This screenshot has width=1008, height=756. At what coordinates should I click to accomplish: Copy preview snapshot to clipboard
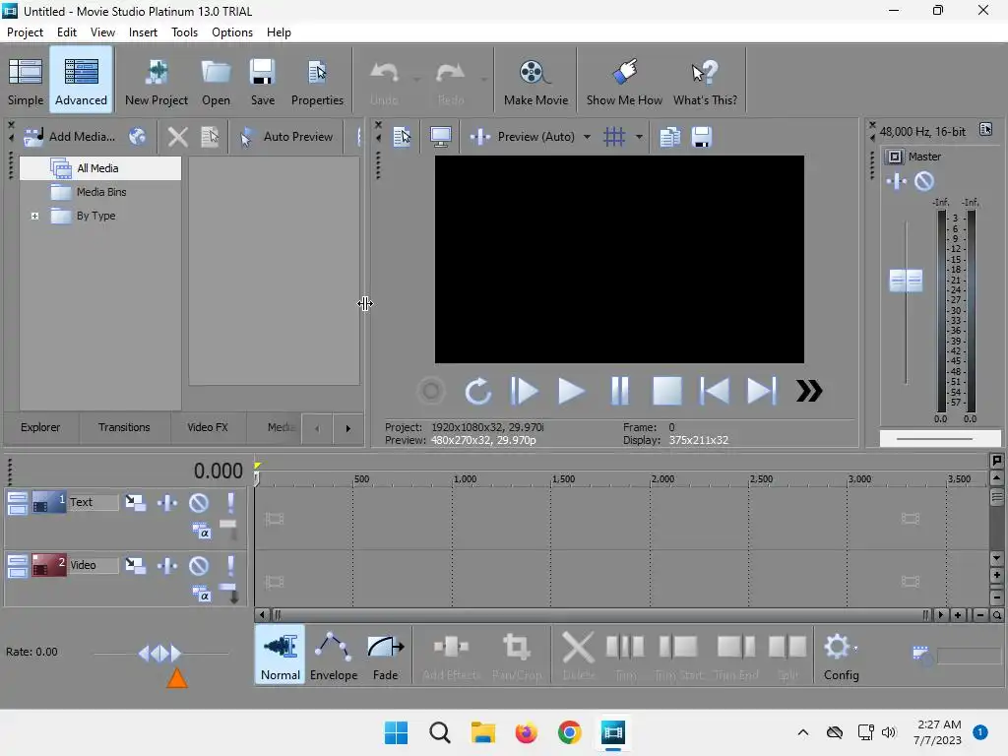click(x=669, y=136)
